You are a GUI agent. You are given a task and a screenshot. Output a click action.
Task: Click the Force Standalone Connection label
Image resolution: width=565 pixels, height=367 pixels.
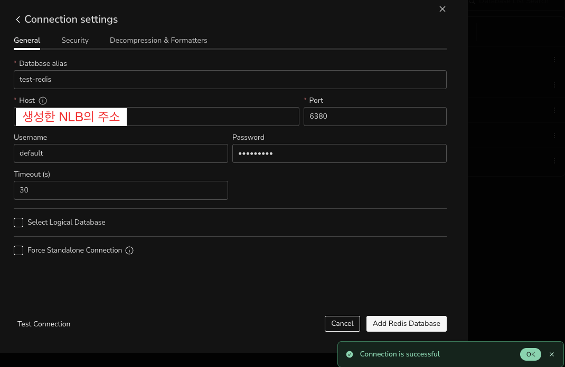74,250
